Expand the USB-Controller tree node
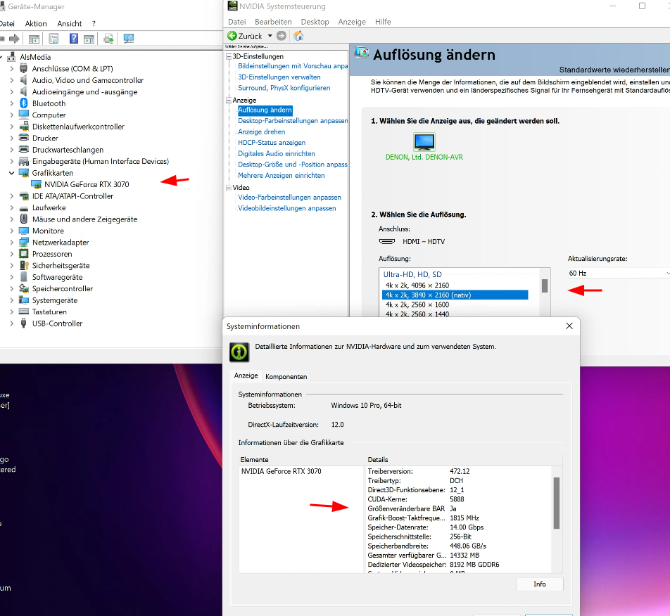 click(11, 323)
